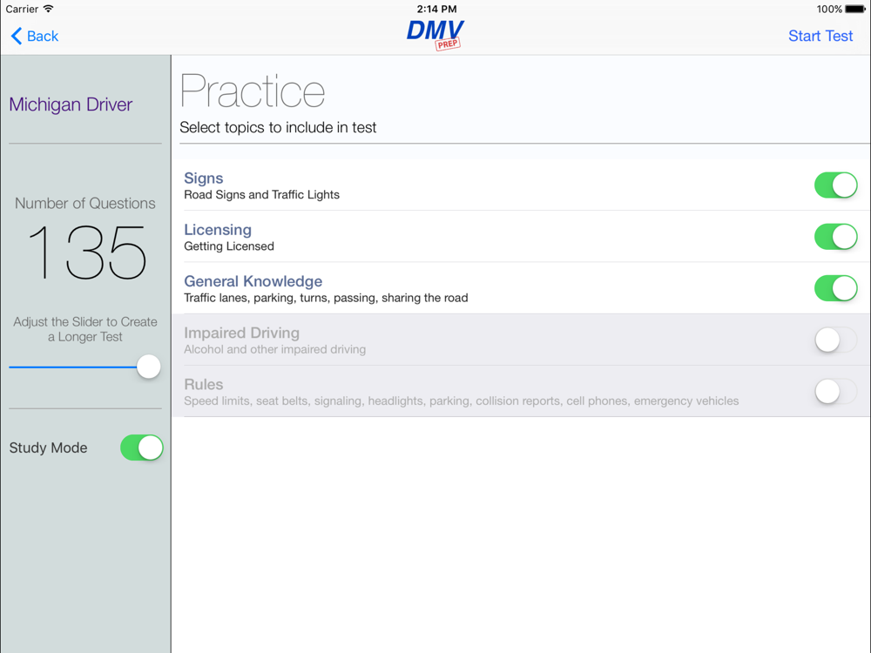Viewport: 871px width, 653px height.
Task: Select the Signs topic title
Action: click(203, 178)
